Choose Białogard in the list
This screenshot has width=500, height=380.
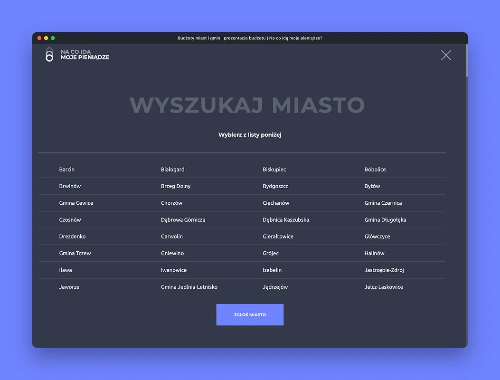(x=172, y=170)
